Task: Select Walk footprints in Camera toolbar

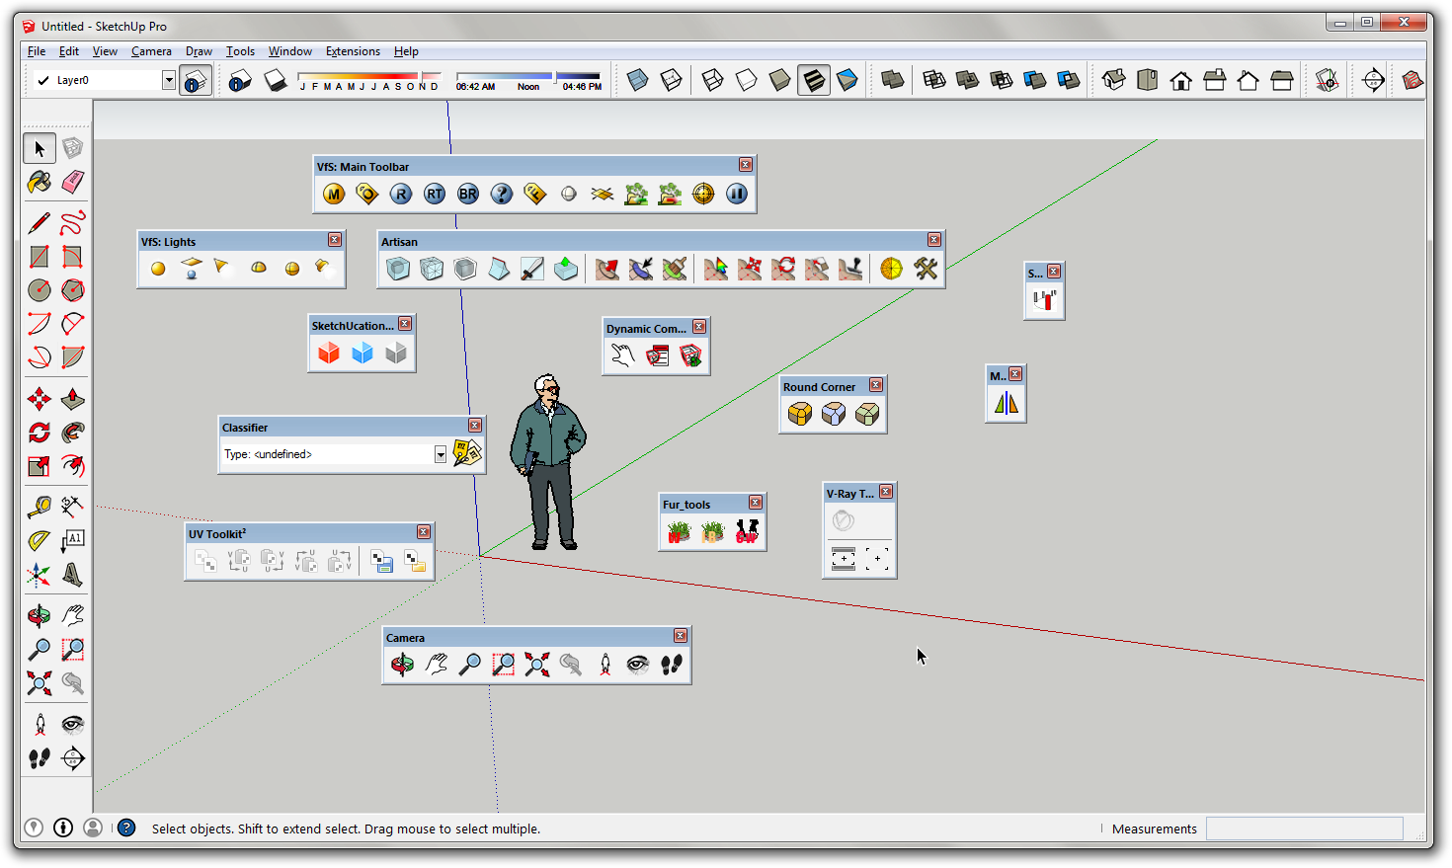Action: point(672,665)
